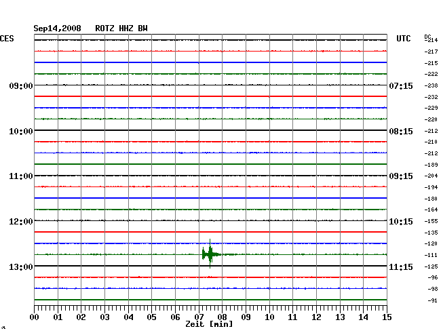Click the 09 minute axis label
Screen dimensions: 441x335
246,317
